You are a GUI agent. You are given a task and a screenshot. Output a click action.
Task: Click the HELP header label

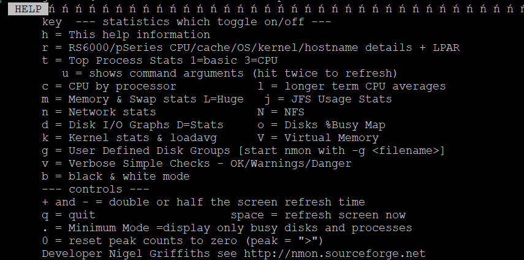(x=28, y=9)
